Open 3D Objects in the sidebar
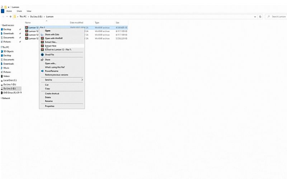The image size is (287, 179). pos(8,51)
